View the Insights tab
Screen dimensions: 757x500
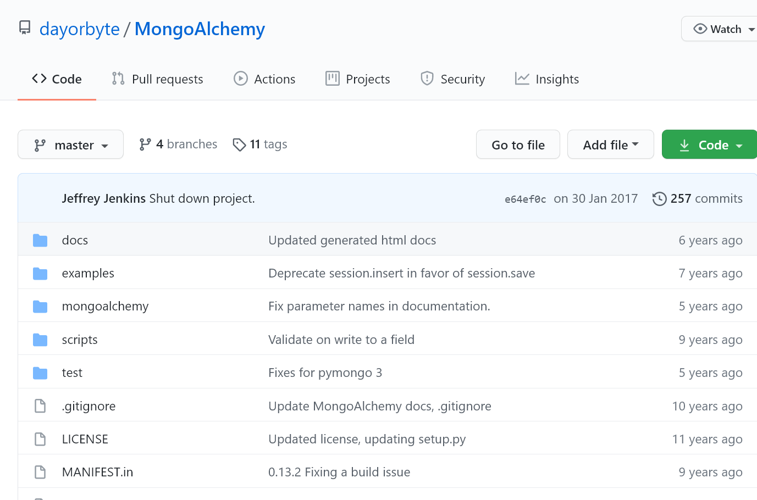tap(547, 79)
